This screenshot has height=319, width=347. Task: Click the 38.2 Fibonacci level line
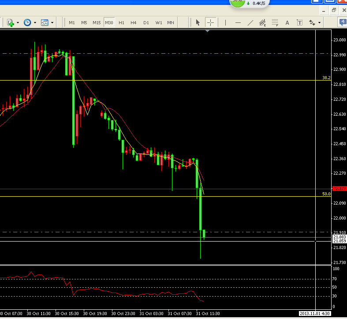[x=176, y=81]
